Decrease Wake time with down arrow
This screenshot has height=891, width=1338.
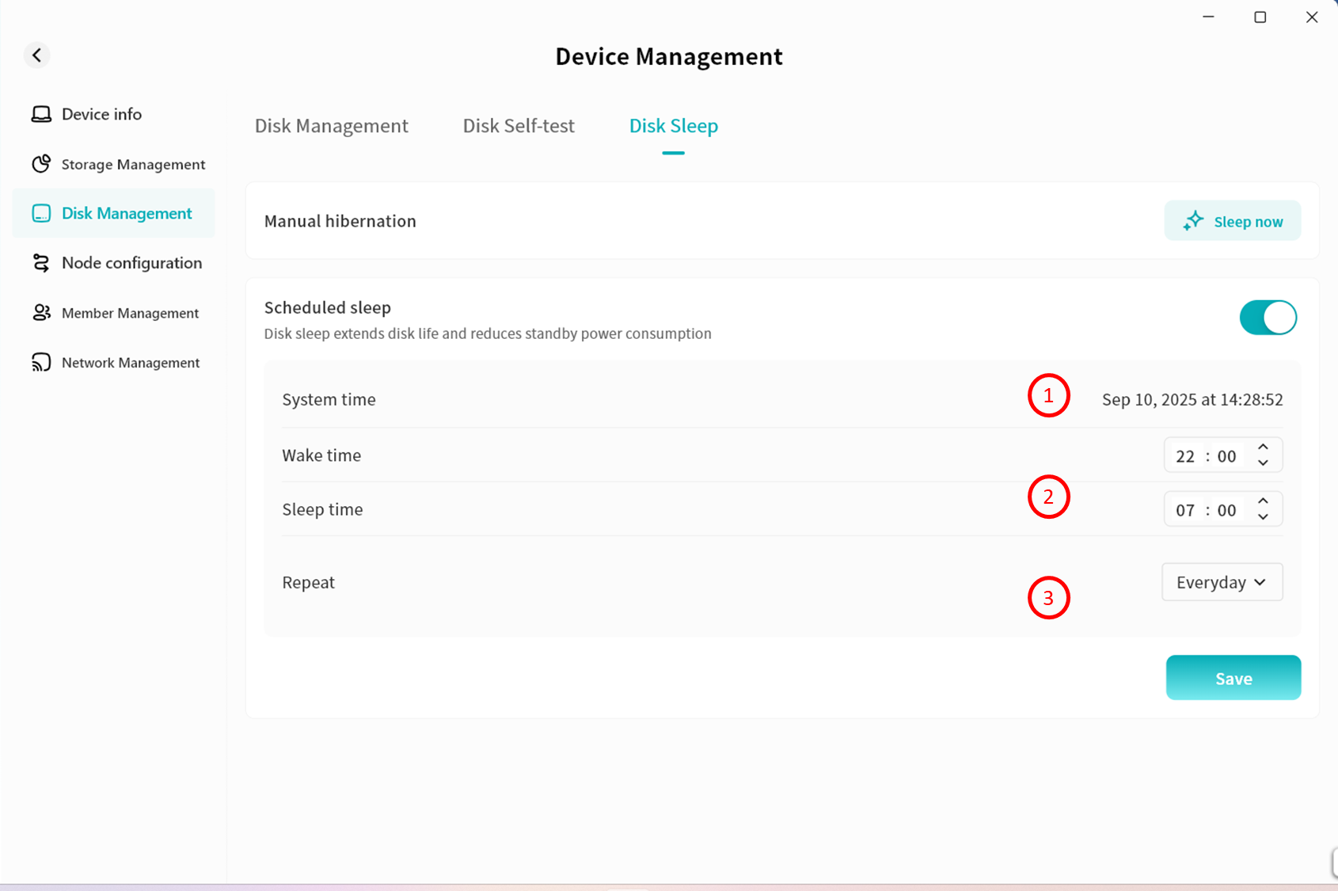1263,463
